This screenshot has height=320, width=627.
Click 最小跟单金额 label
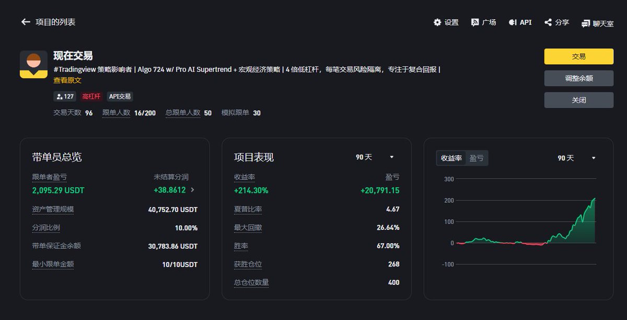pos(53,264)
